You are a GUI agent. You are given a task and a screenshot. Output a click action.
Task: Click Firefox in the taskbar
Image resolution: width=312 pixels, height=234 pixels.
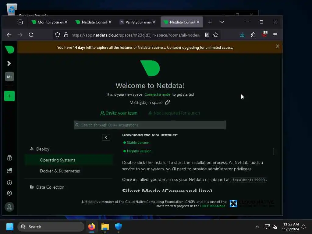[91, 227]
